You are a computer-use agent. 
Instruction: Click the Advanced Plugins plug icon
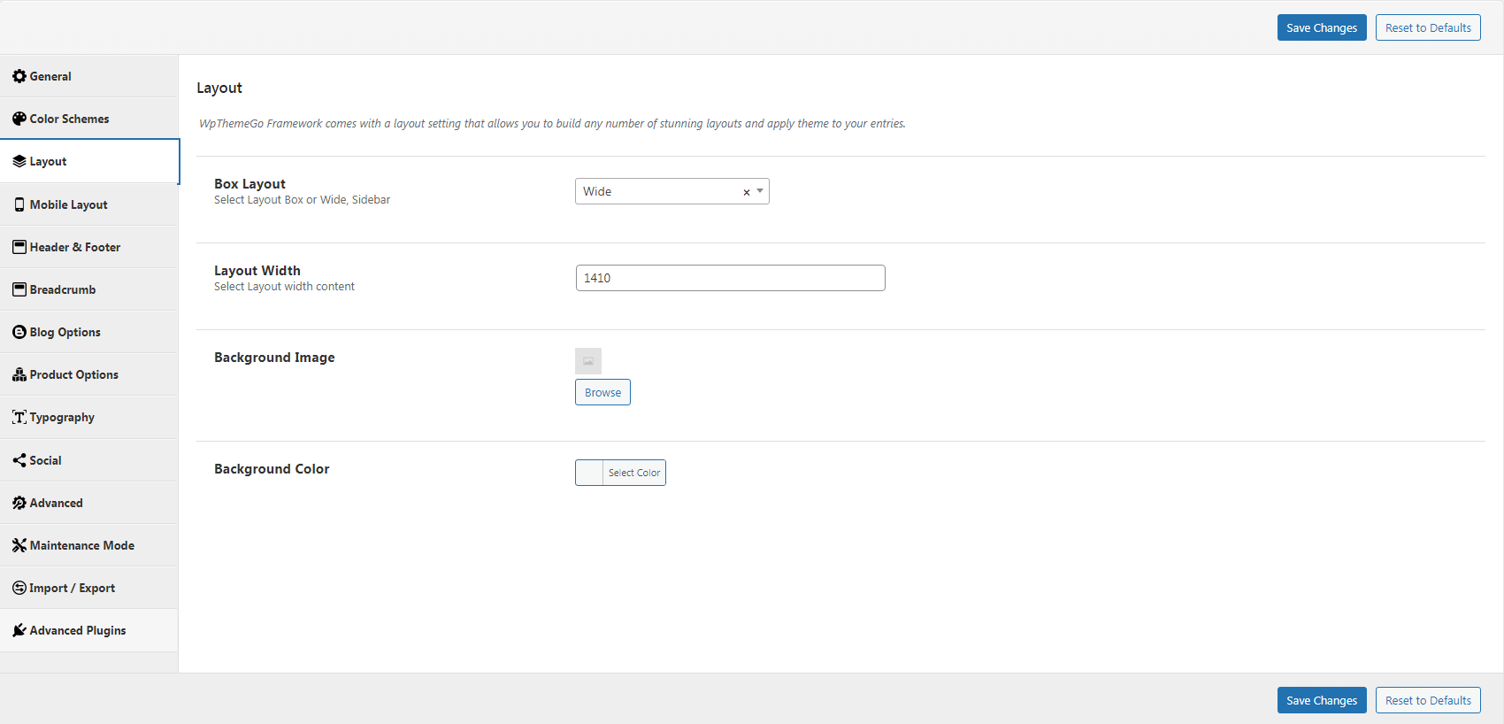[x=19, y=630]
